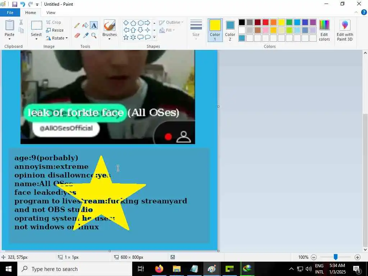This screenshot has height=276, width=368.
Task: Pick the red palette swatch
Action: (266, 22)
